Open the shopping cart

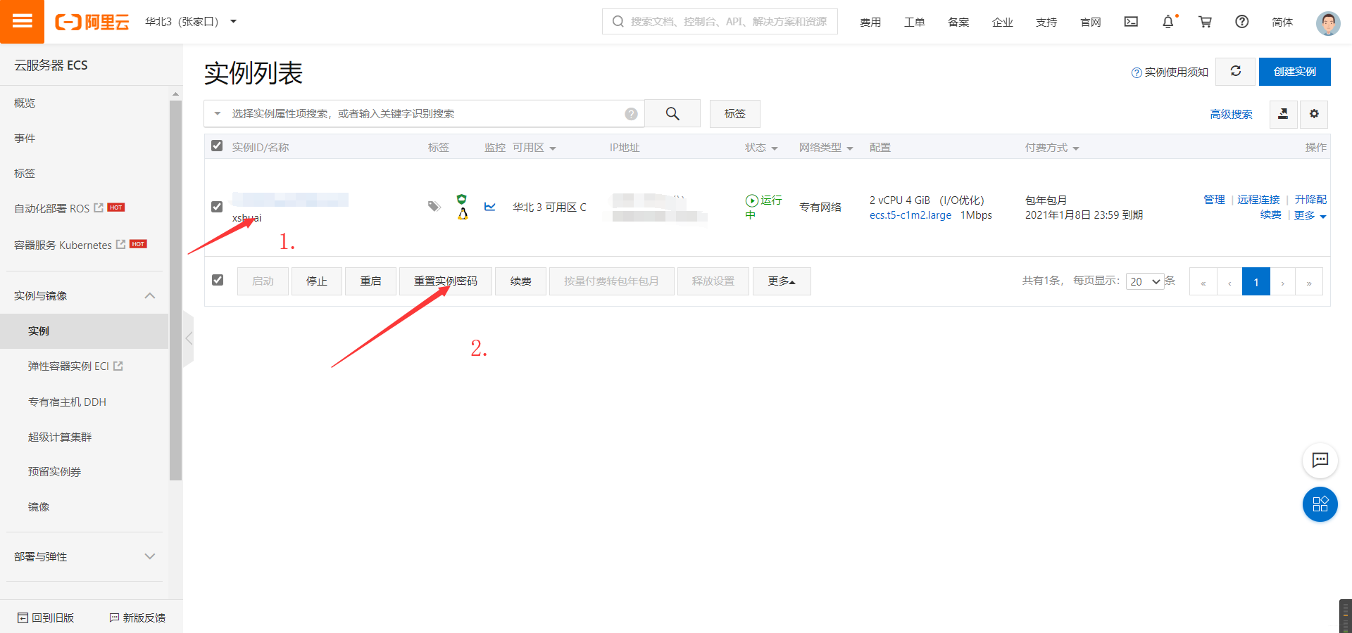1205,22
